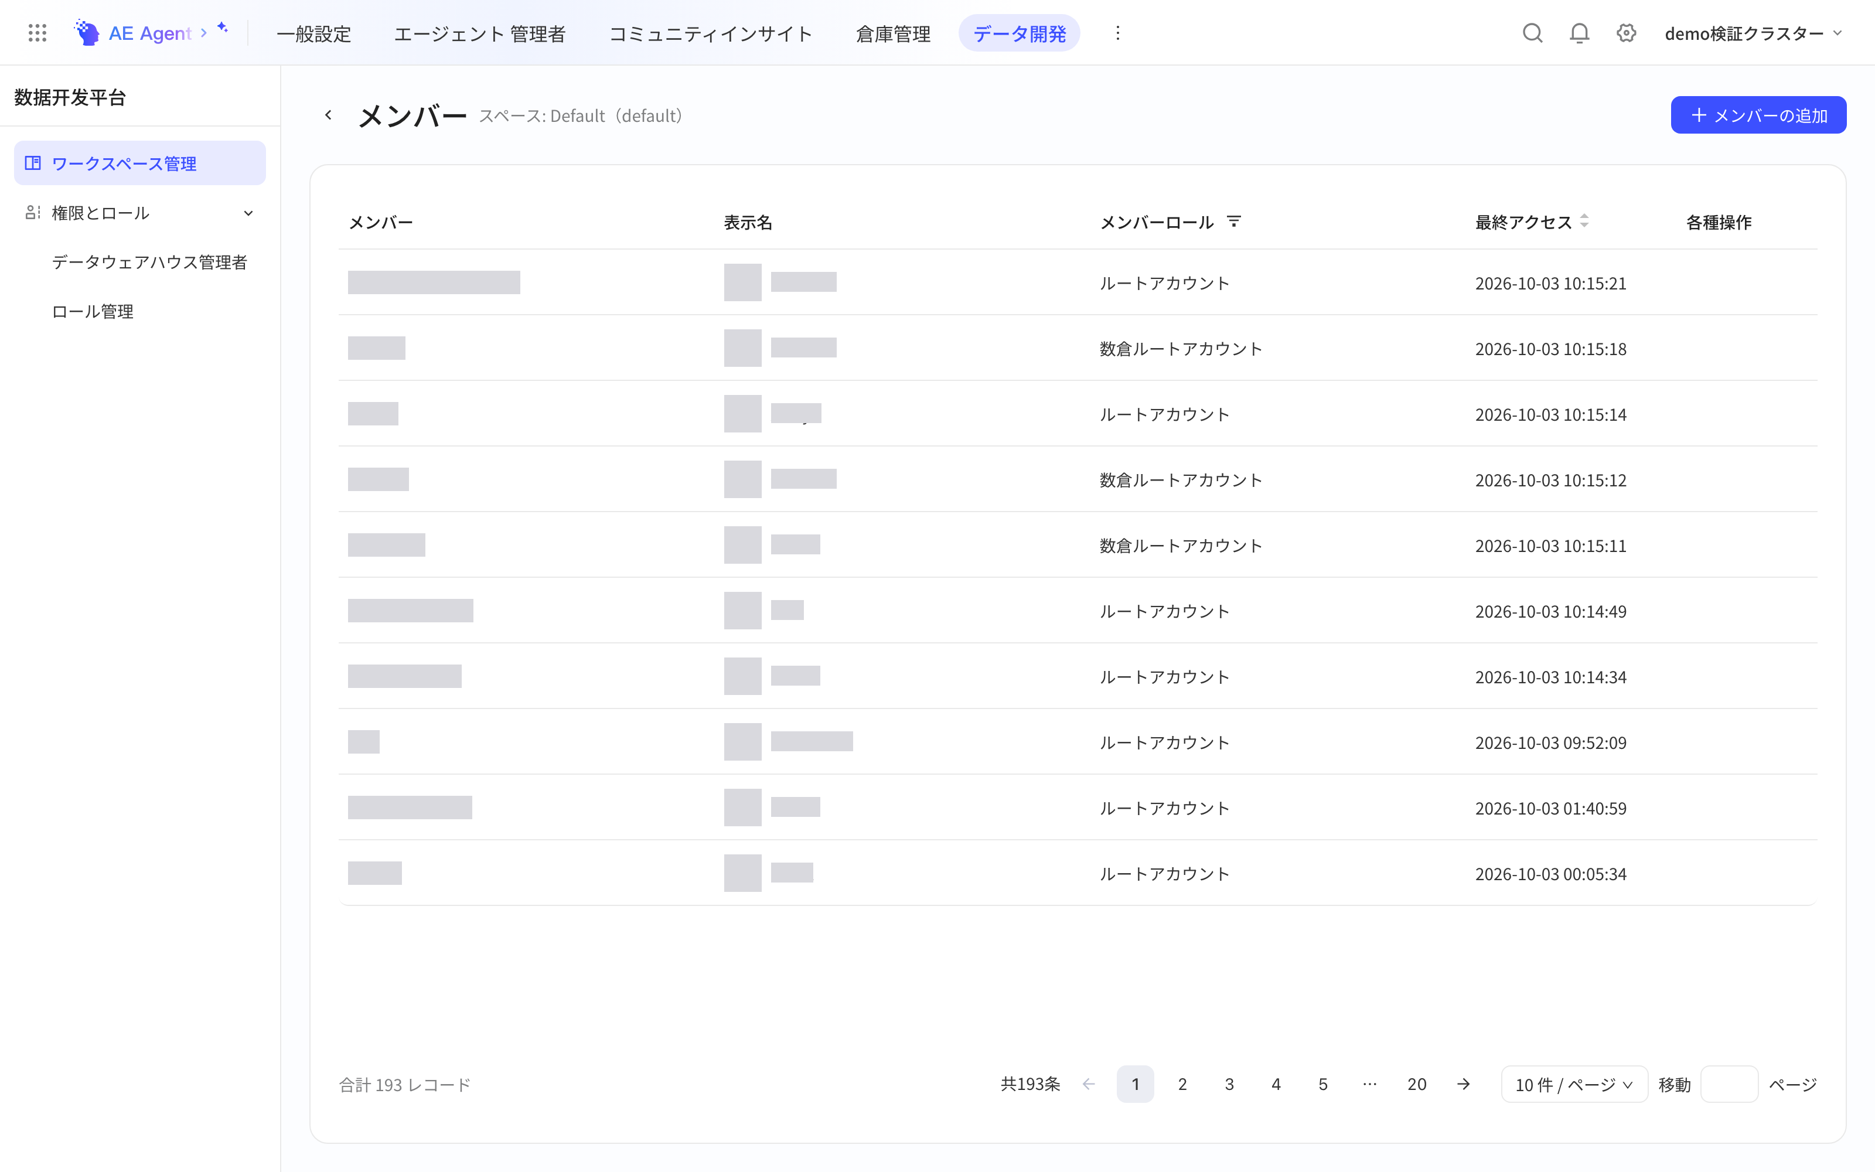Open the app launcher grid icon
This screenshot has width=1875, height=1172.
[37, 33]
